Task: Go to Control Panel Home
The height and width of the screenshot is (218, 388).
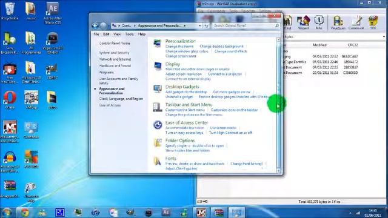Action: coord(115,43)
